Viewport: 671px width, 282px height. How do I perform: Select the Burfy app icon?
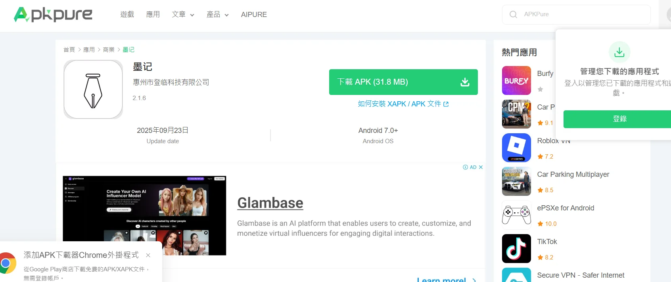pyautogui.click(x=516, y=80)
